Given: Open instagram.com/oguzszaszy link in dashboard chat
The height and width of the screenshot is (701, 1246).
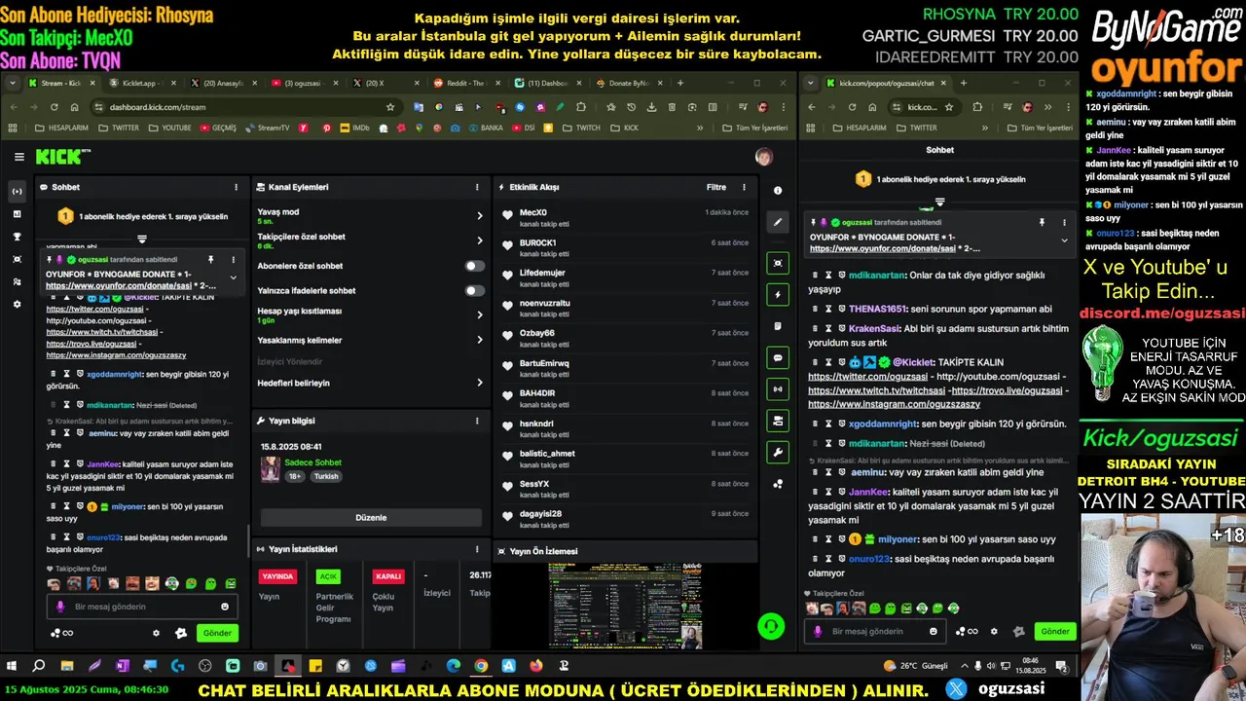Looking at the screenshot, I should pos(116,355).
